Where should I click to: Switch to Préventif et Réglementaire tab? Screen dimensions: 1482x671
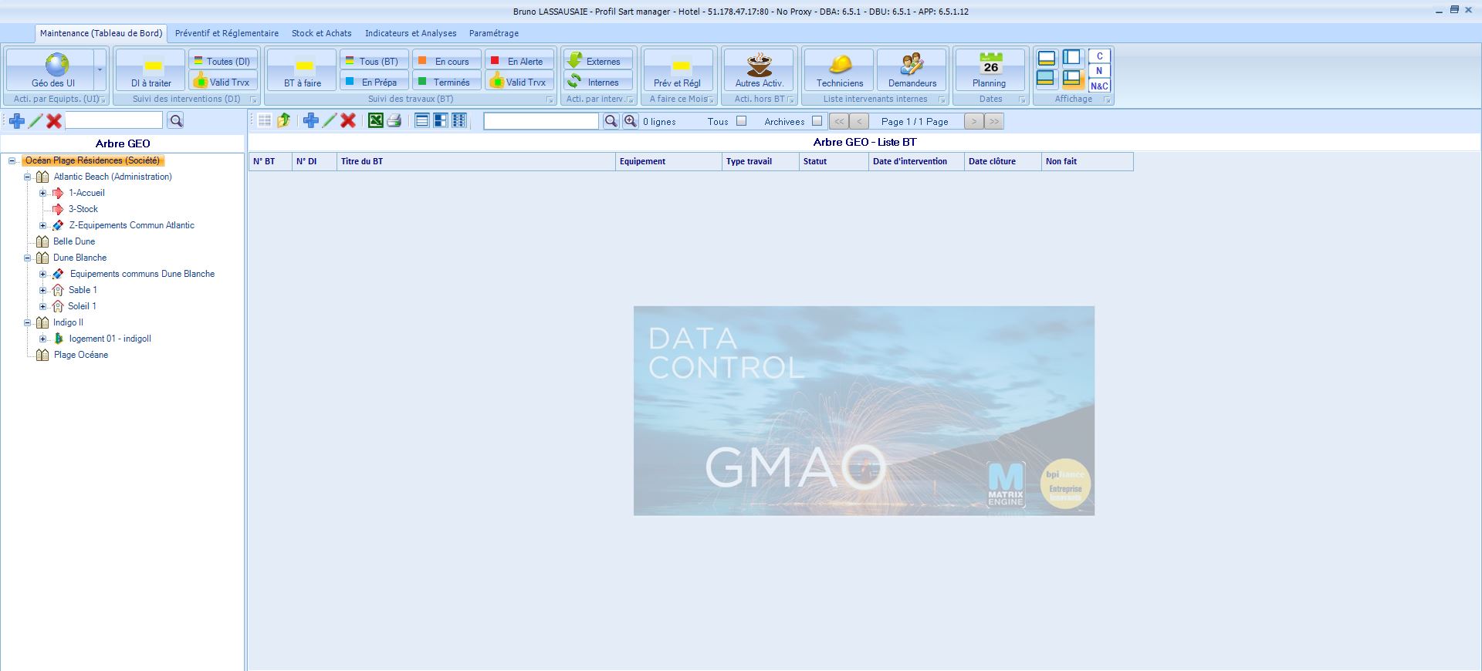tap(227, 33)
